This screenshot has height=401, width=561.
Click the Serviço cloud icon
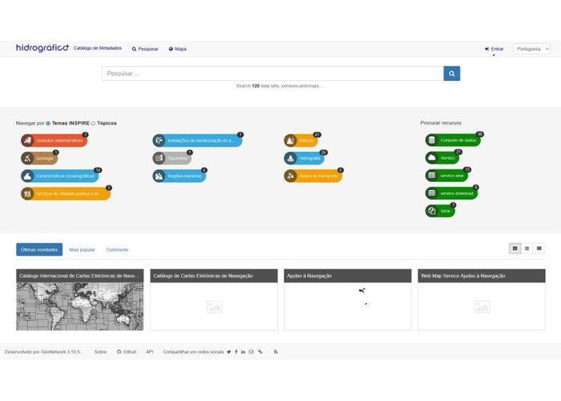tap(432, 158)
